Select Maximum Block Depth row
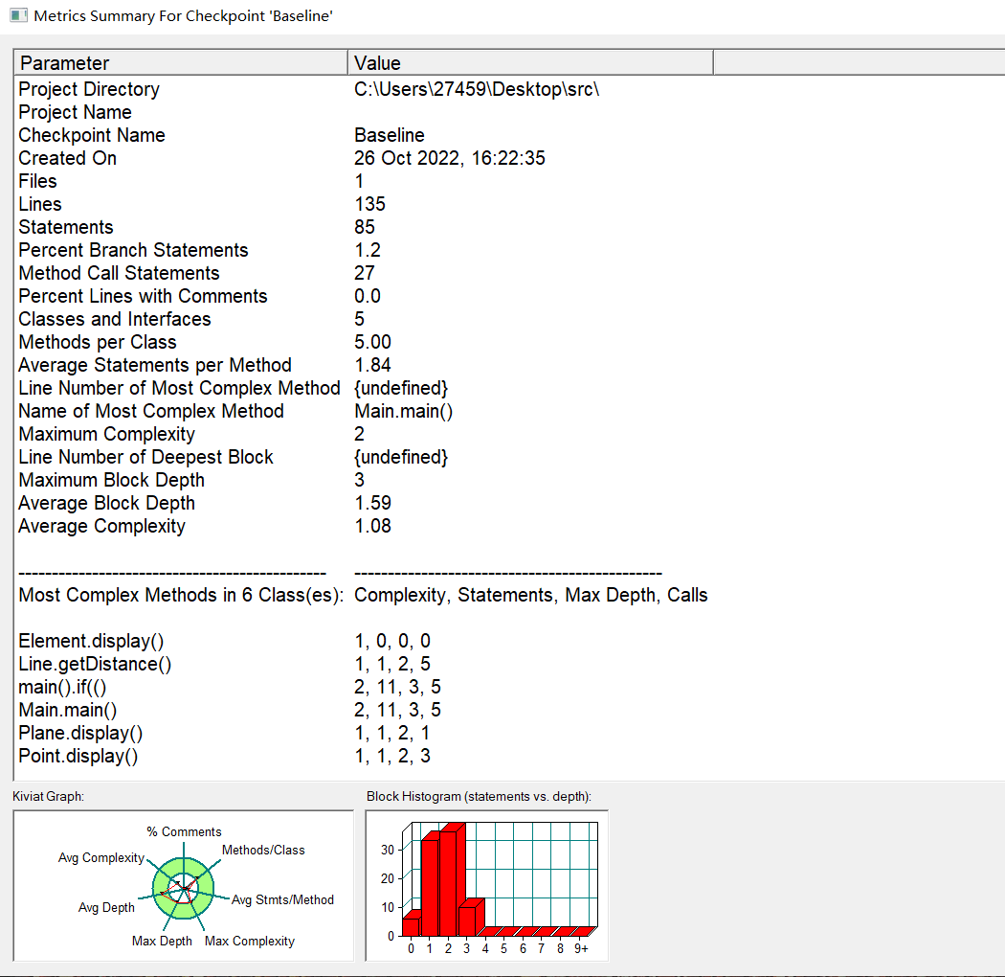 (x=112, y=481)
